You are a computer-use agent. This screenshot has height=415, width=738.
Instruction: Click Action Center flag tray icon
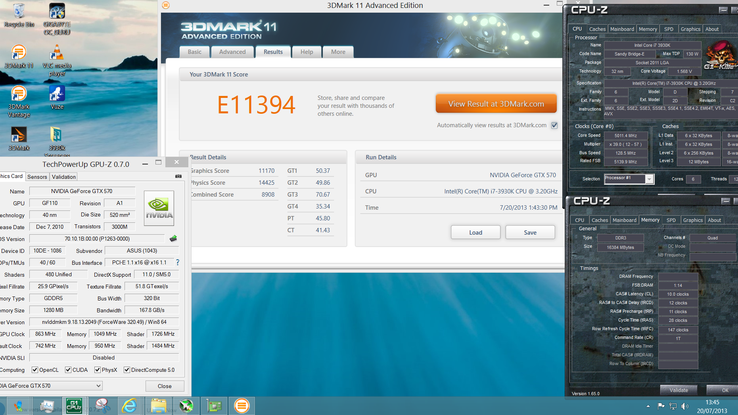pyautogui.click(x=661, y=406)
